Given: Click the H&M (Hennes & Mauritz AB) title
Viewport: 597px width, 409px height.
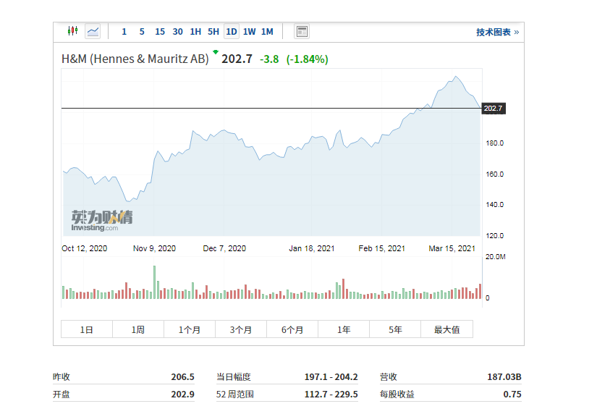Looking at the screenshot, I should click(x=135, y=59).
